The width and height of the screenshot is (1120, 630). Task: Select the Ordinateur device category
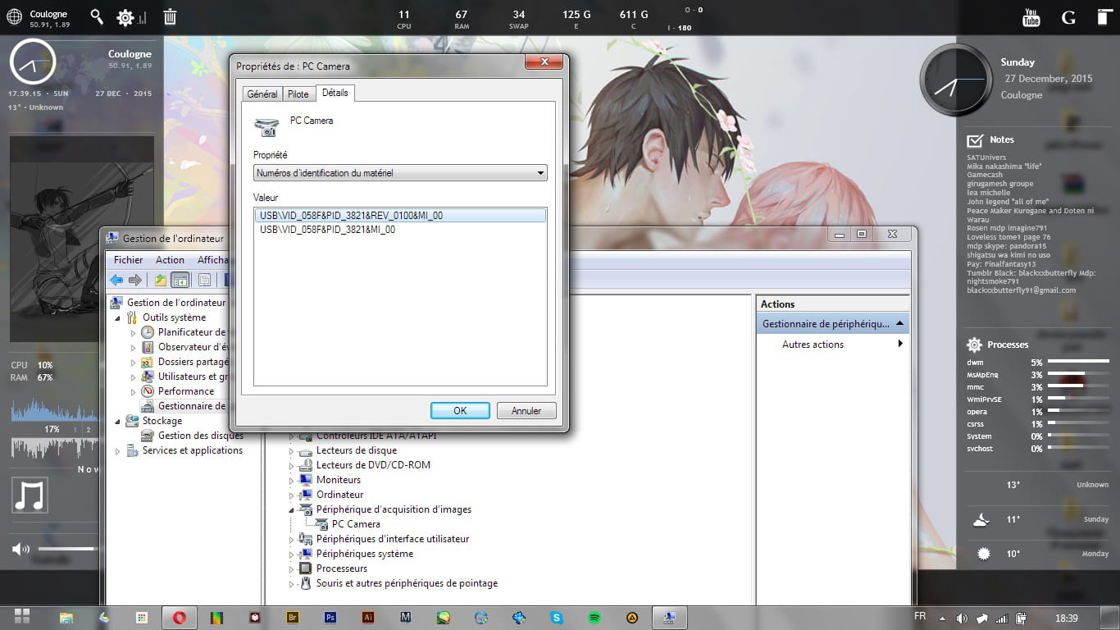pyautogui.click(x=339, y=495)
